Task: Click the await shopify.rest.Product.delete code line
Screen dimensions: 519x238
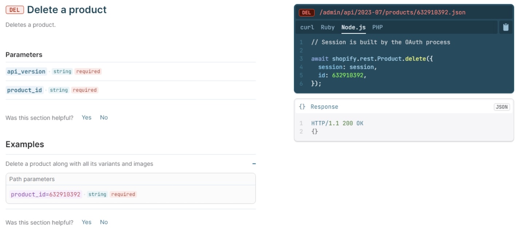Action: point(372,59)
